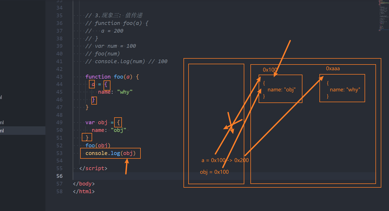Viewport: 389px width, 211px height.
Task: Click the closing "</script>" tag
Action: (93, 168)
